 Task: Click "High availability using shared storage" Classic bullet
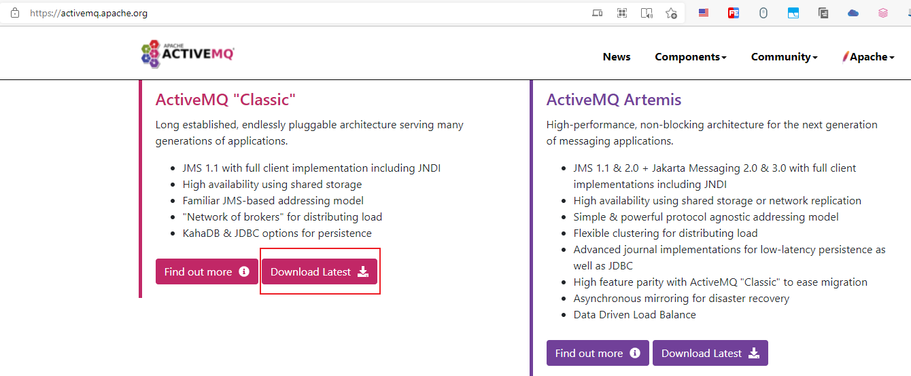point(272,185)
